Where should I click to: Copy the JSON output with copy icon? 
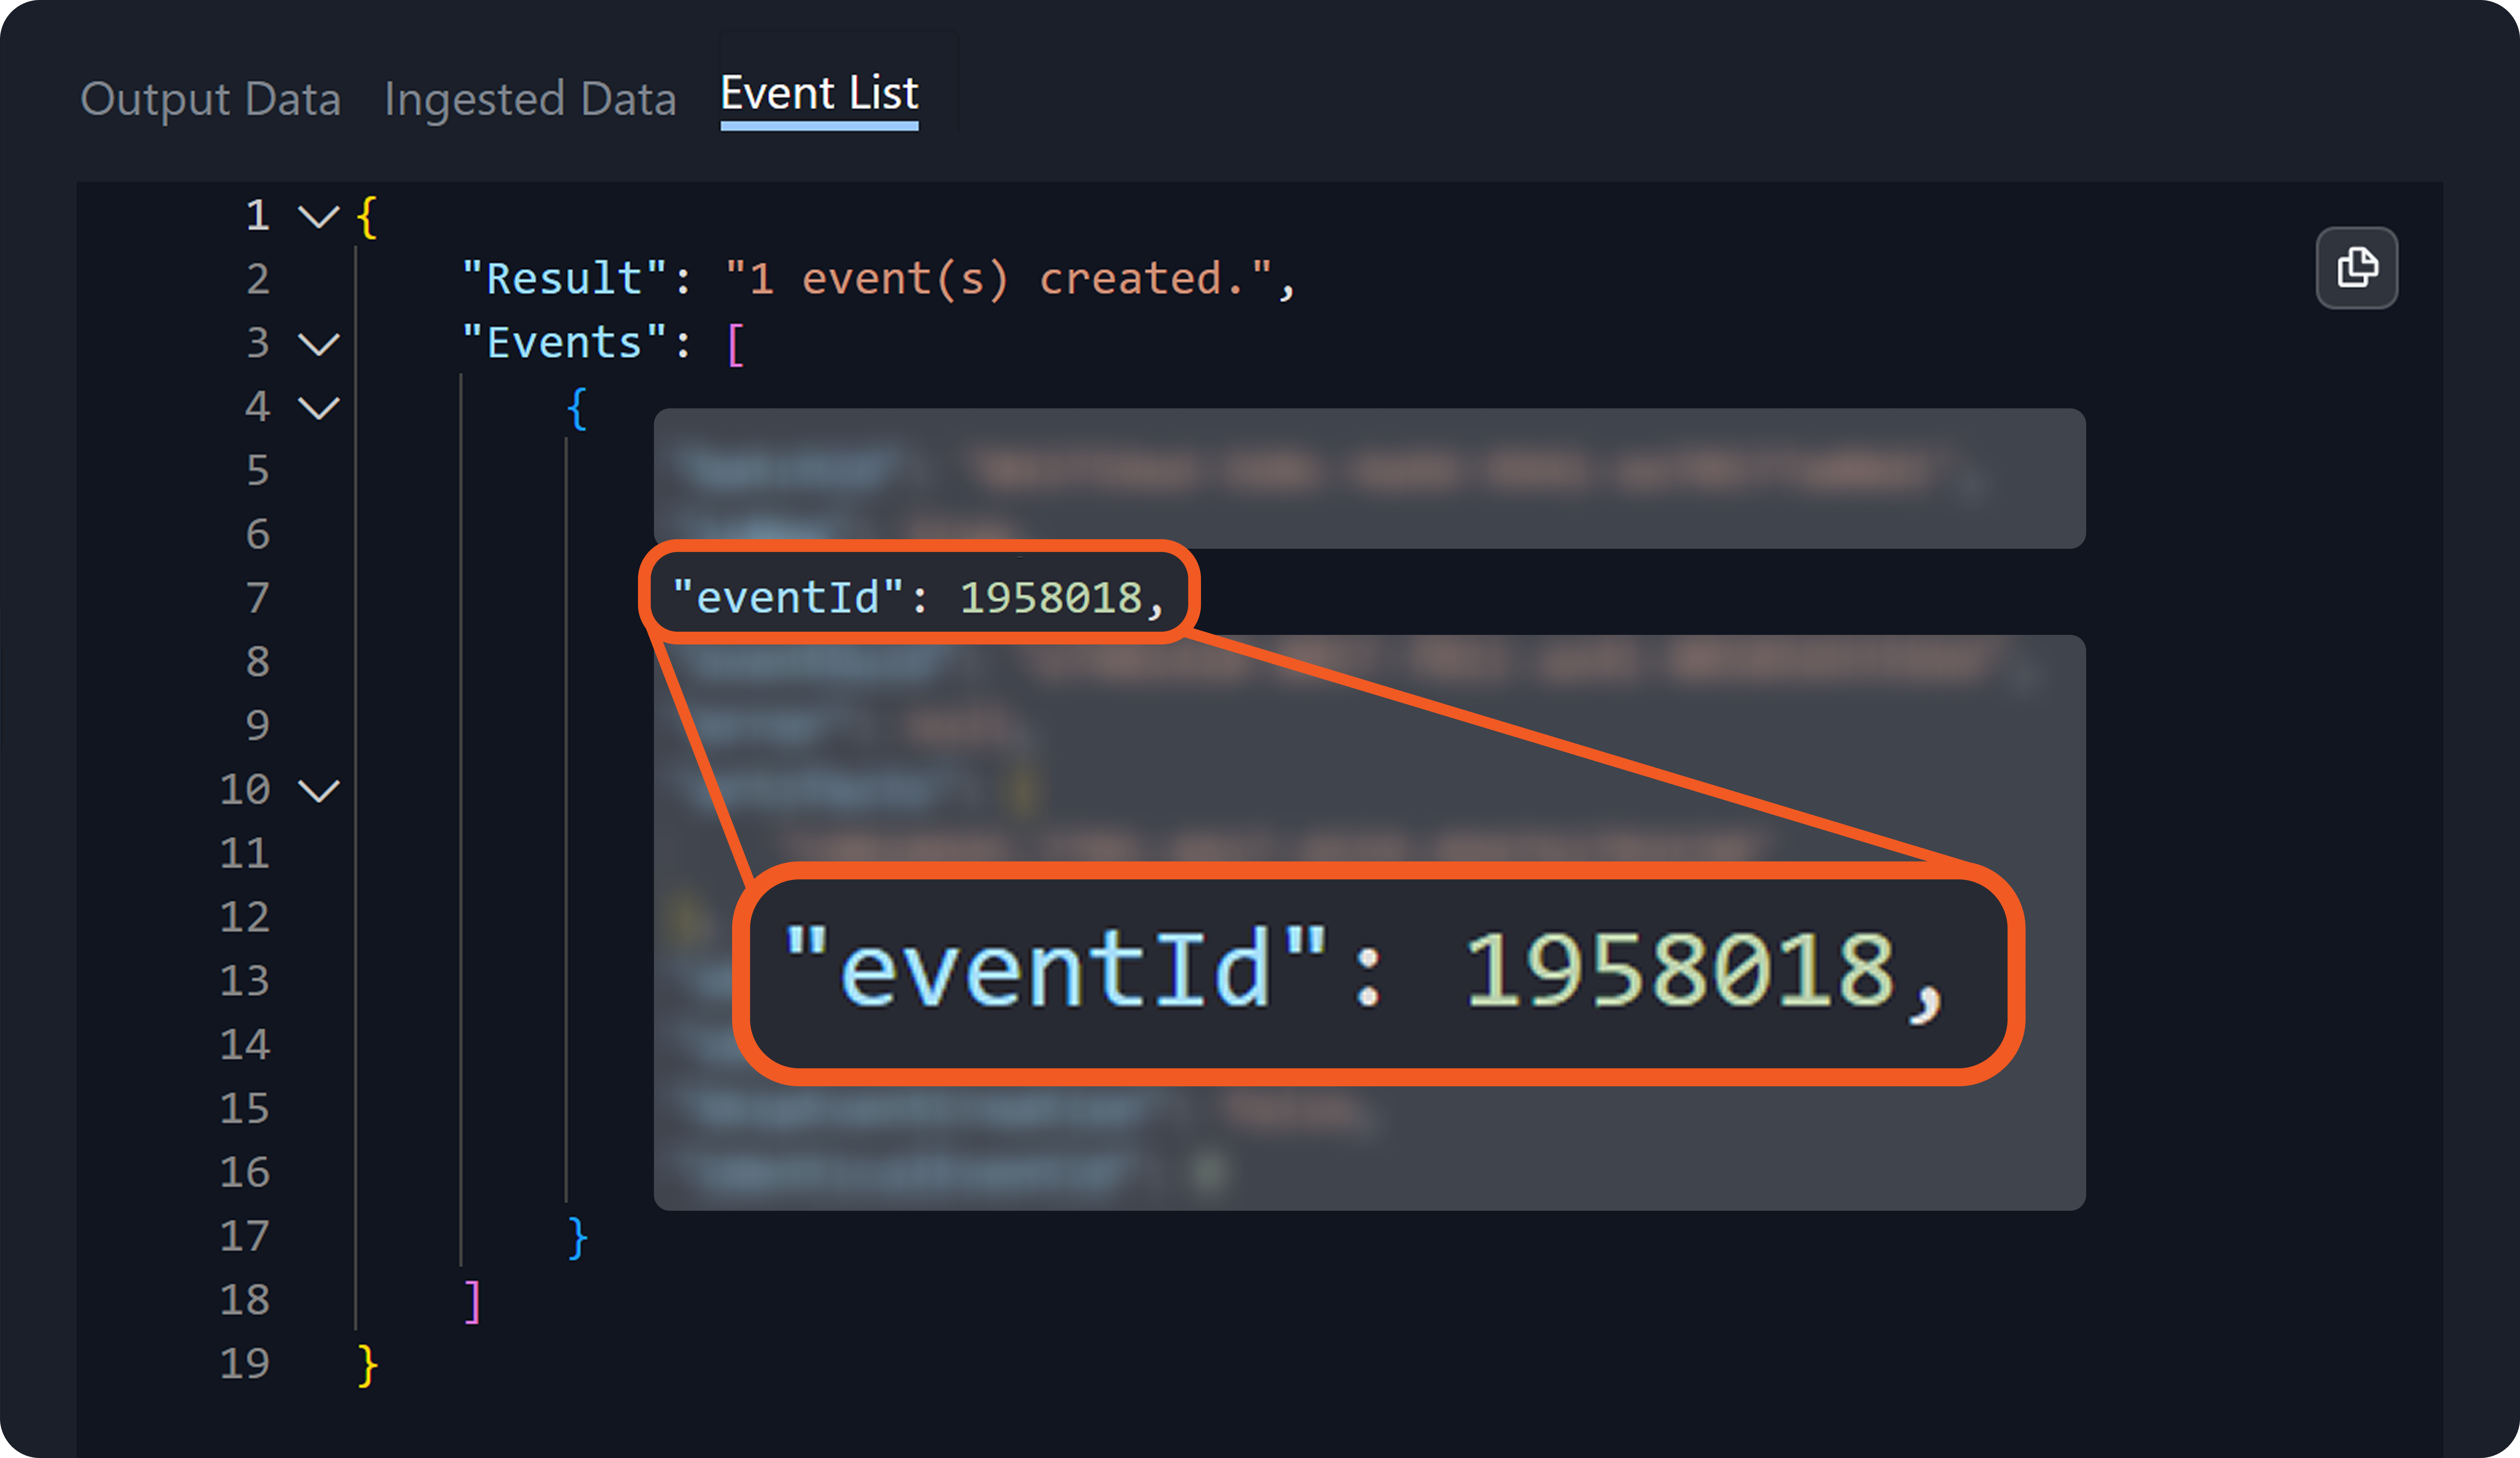(x=2356, y=268)
